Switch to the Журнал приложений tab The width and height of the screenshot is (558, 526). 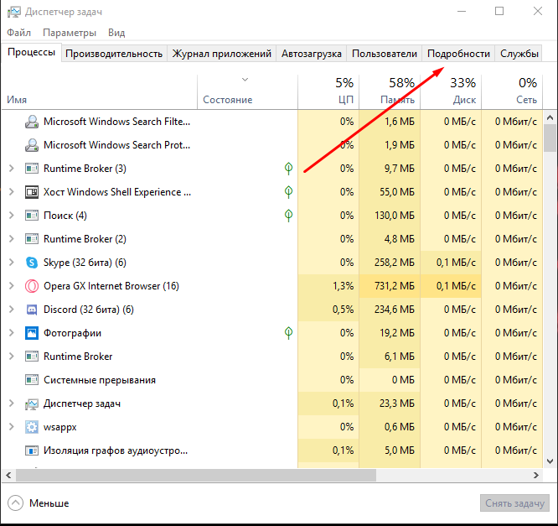pos(221,54)
